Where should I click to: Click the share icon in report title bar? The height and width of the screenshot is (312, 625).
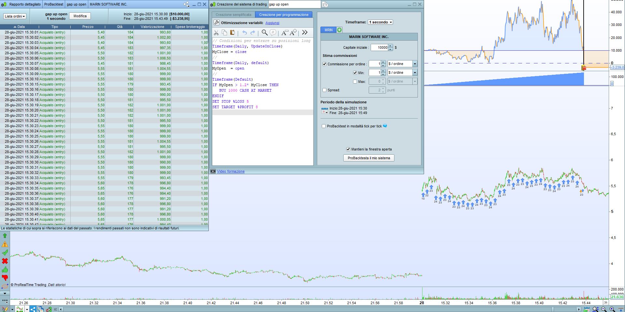point(186,4)
